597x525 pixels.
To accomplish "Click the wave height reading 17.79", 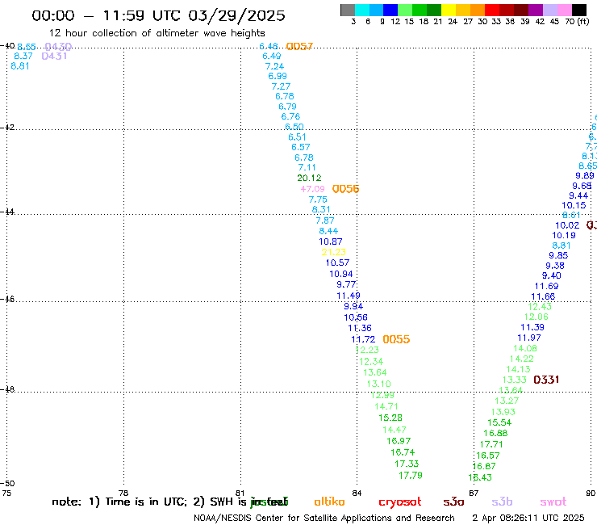I will 411,476.
